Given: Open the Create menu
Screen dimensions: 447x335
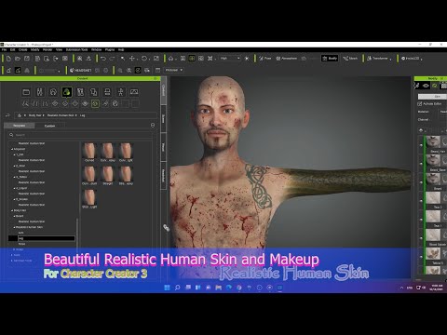Looking at the screenshot, I should click(23, 49).
